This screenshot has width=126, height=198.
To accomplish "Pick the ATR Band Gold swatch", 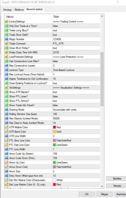I will click(54, 132).
